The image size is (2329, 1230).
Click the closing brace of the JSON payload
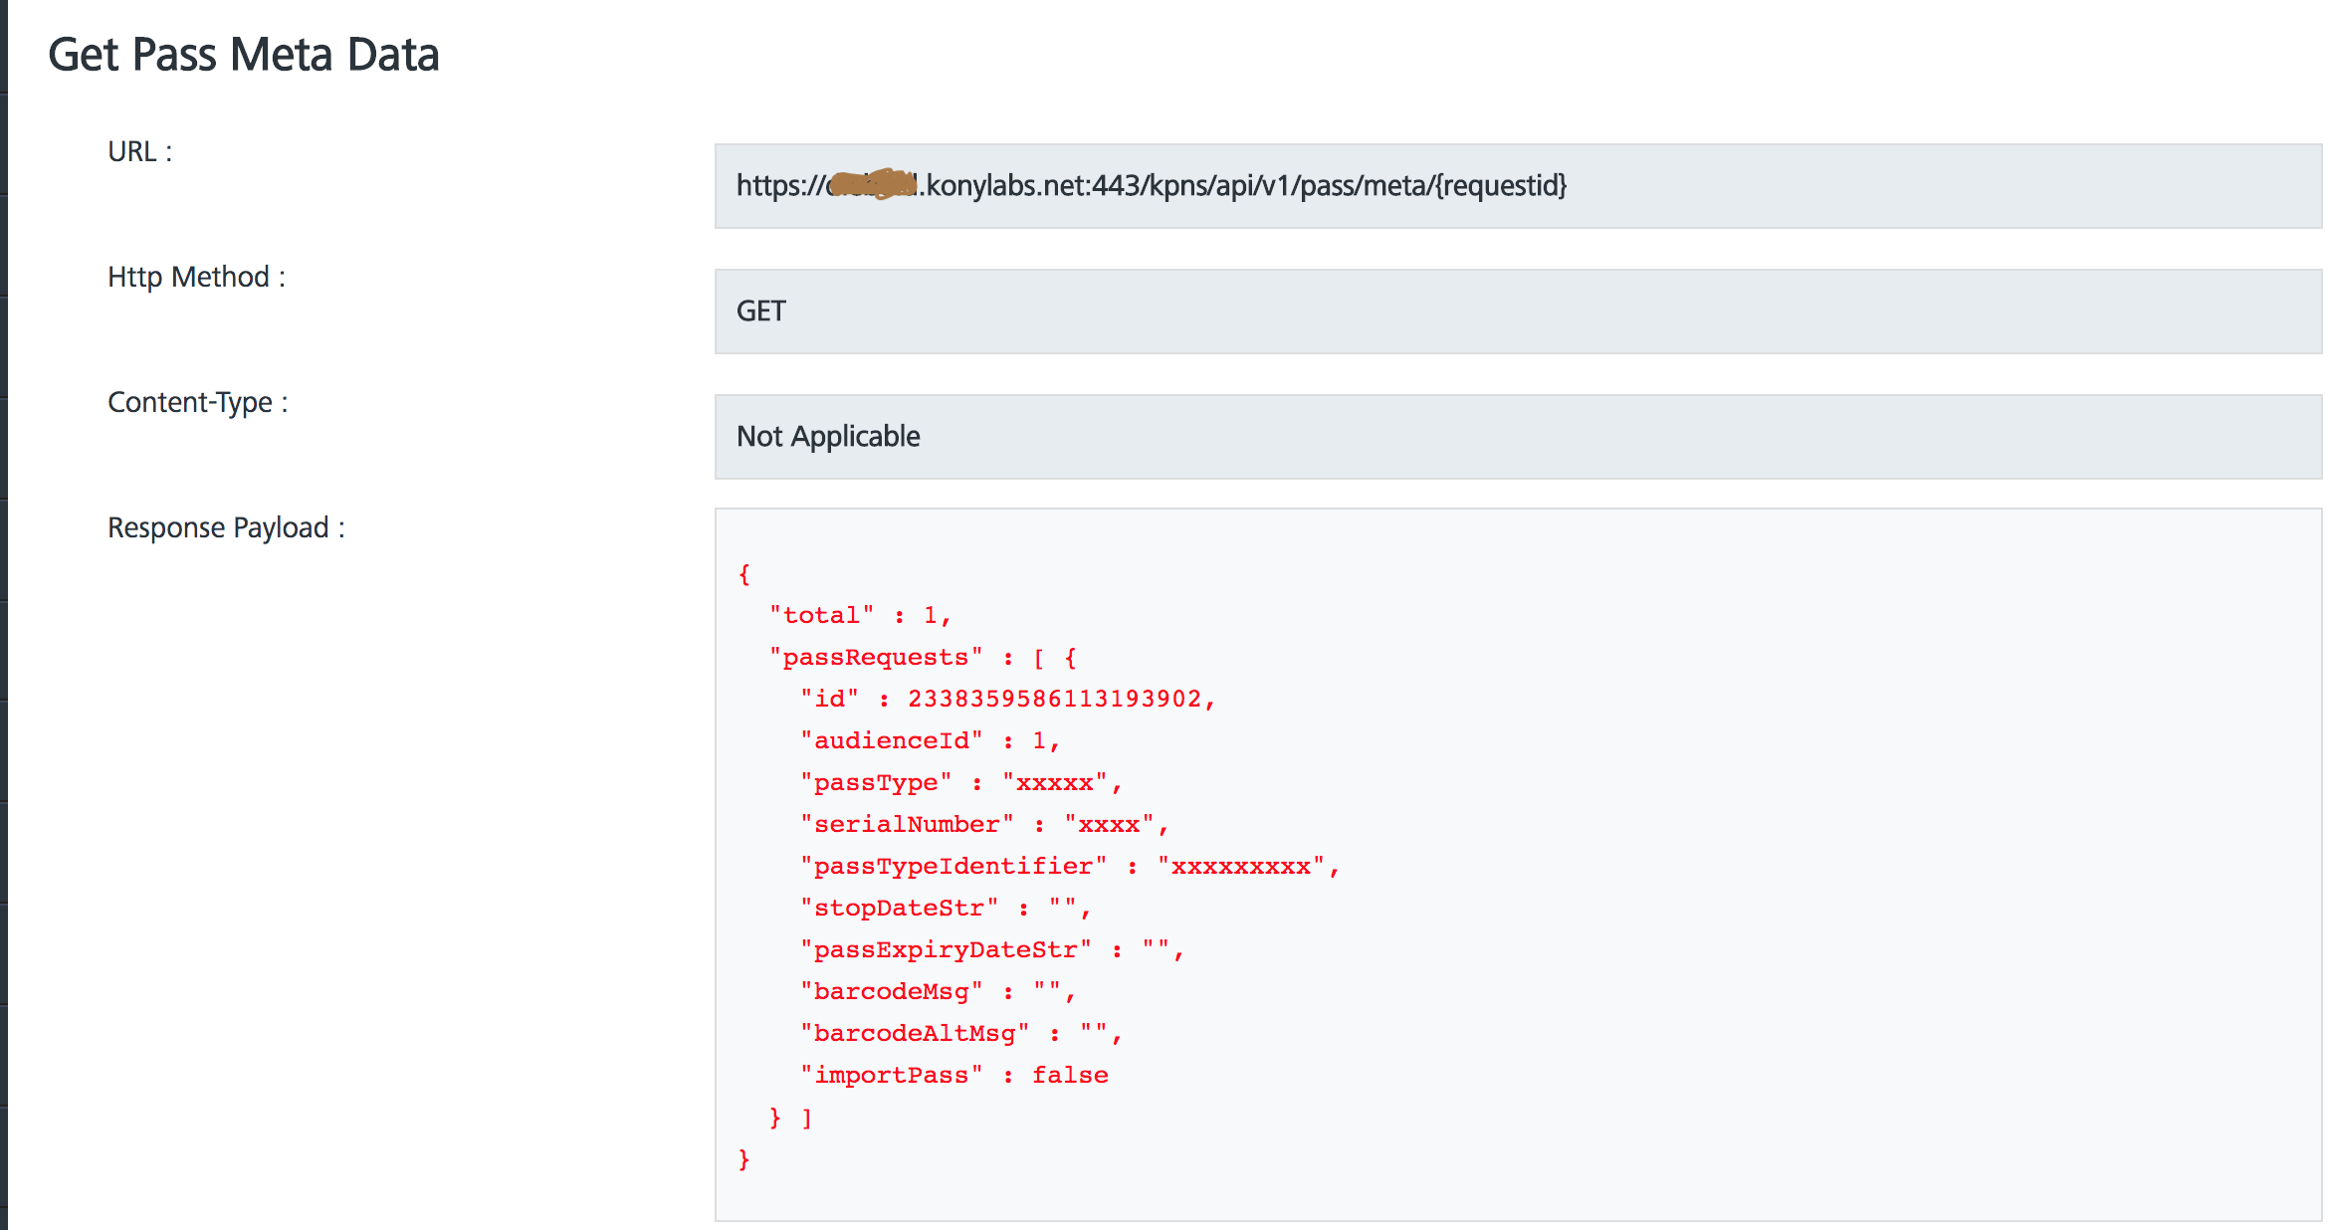[742, 1158]
